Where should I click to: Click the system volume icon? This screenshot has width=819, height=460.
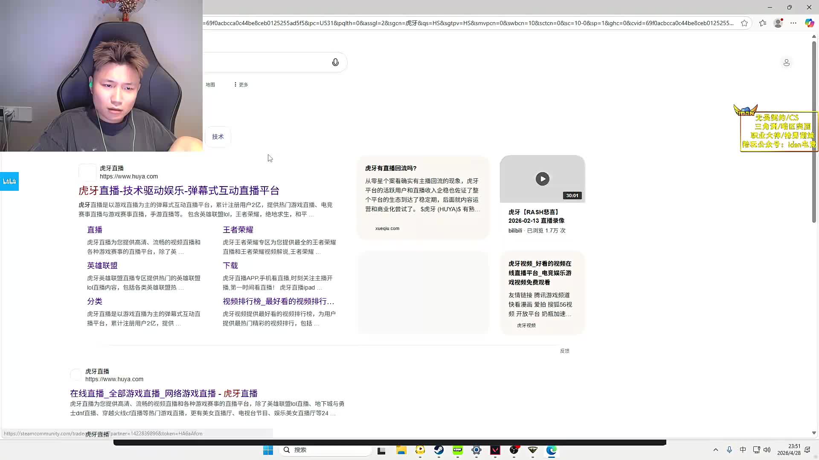pyautogui.click(x=767, y=450)
